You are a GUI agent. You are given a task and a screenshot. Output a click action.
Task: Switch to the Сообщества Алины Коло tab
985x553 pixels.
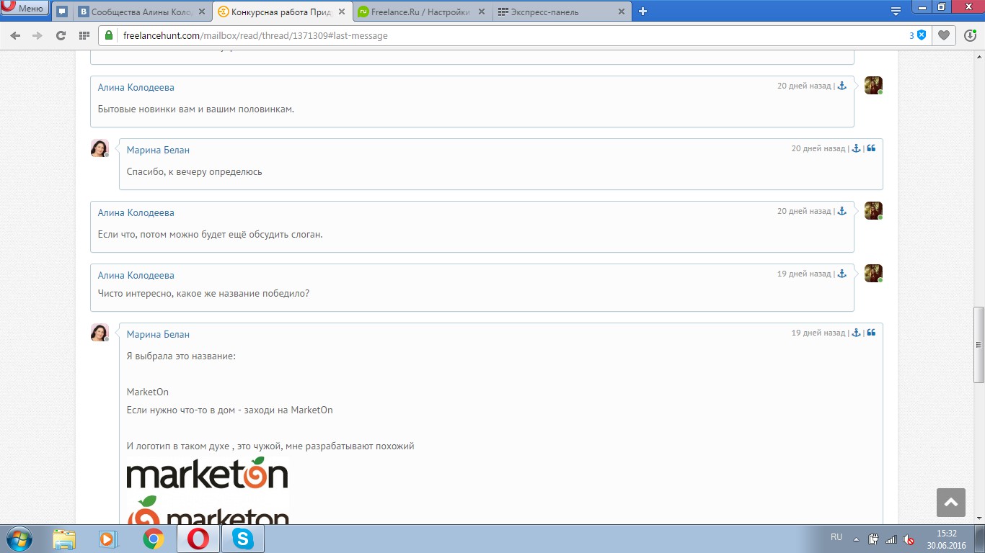pyautogui.click(x=143, y=12)
